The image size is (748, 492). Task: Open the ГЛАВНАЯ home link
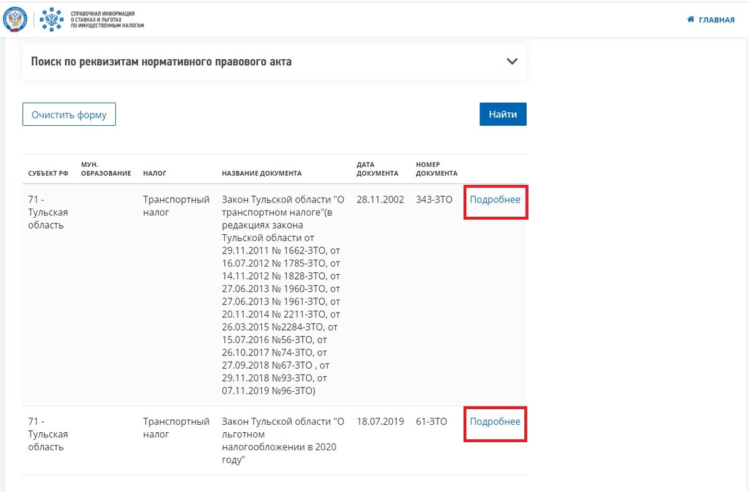click(711, 20)
